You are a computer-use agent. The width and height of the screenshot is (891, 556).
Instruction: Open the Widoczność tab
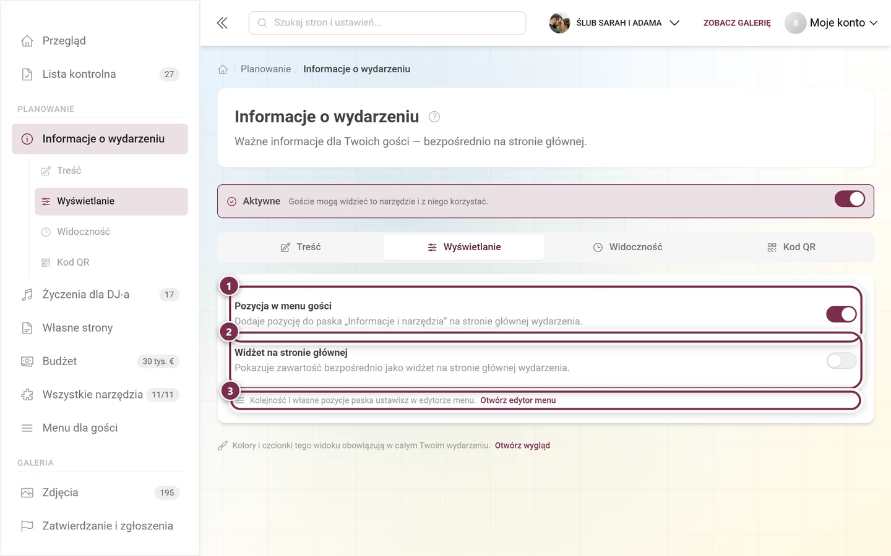click(x=627, y=247)
